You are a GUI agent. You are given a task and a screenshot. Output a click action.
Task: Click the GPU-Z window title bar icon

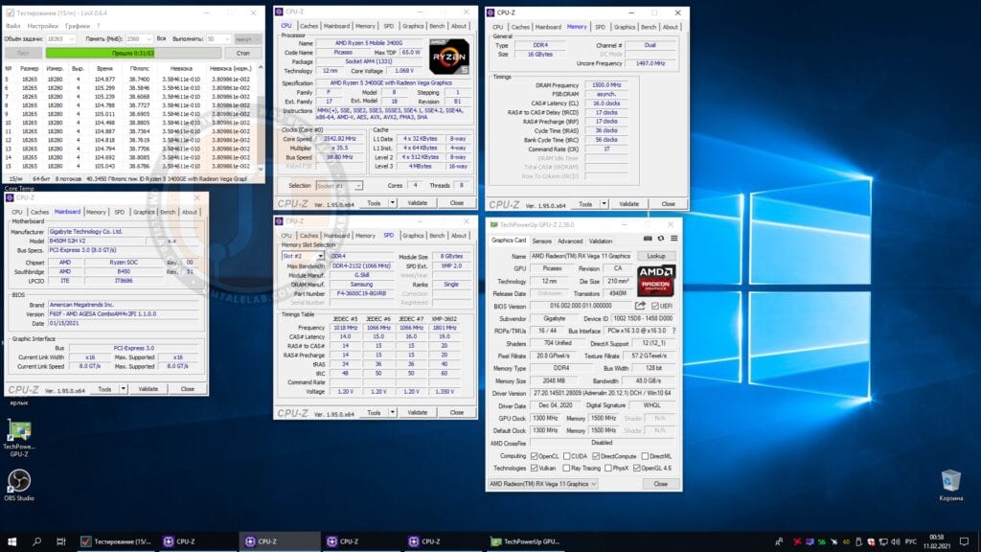point(493,224)
